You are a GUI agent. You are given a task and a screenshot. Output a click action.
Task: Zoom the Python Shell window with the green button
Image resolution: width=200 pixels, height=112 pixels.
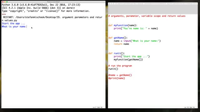point(7,2)
